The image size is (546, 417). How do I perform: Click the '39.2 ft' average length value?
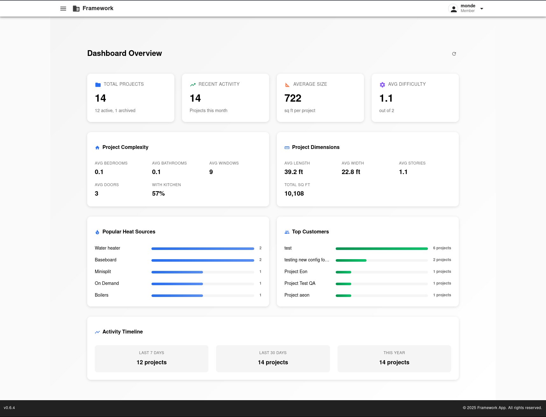[294, 172]
